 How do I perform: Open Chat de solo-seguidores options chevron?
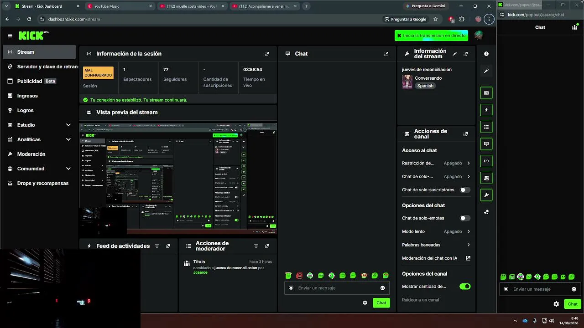[469, 176]
